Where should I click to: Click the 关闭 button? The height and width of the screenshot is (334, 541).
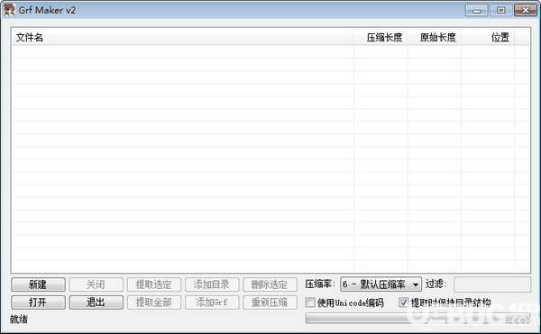click(x=96, y=284)
